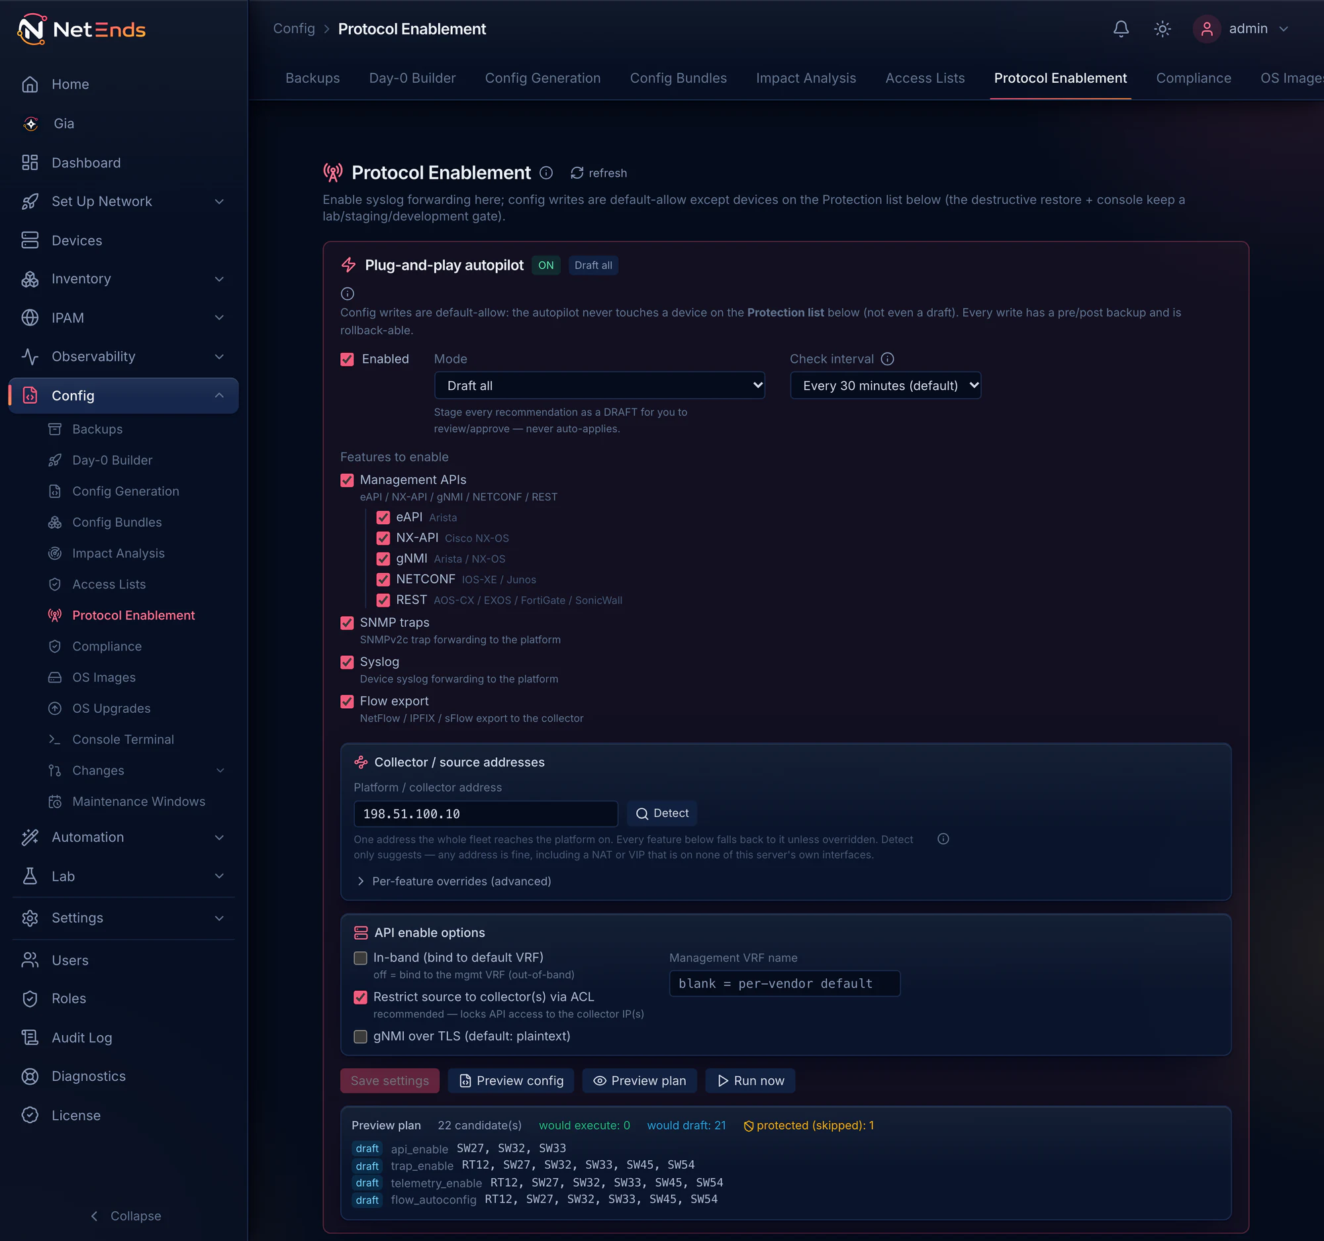Screen dimensions: 1324x1241
Task: Click the info icon beside Check interval
Action: click(887, 359)
